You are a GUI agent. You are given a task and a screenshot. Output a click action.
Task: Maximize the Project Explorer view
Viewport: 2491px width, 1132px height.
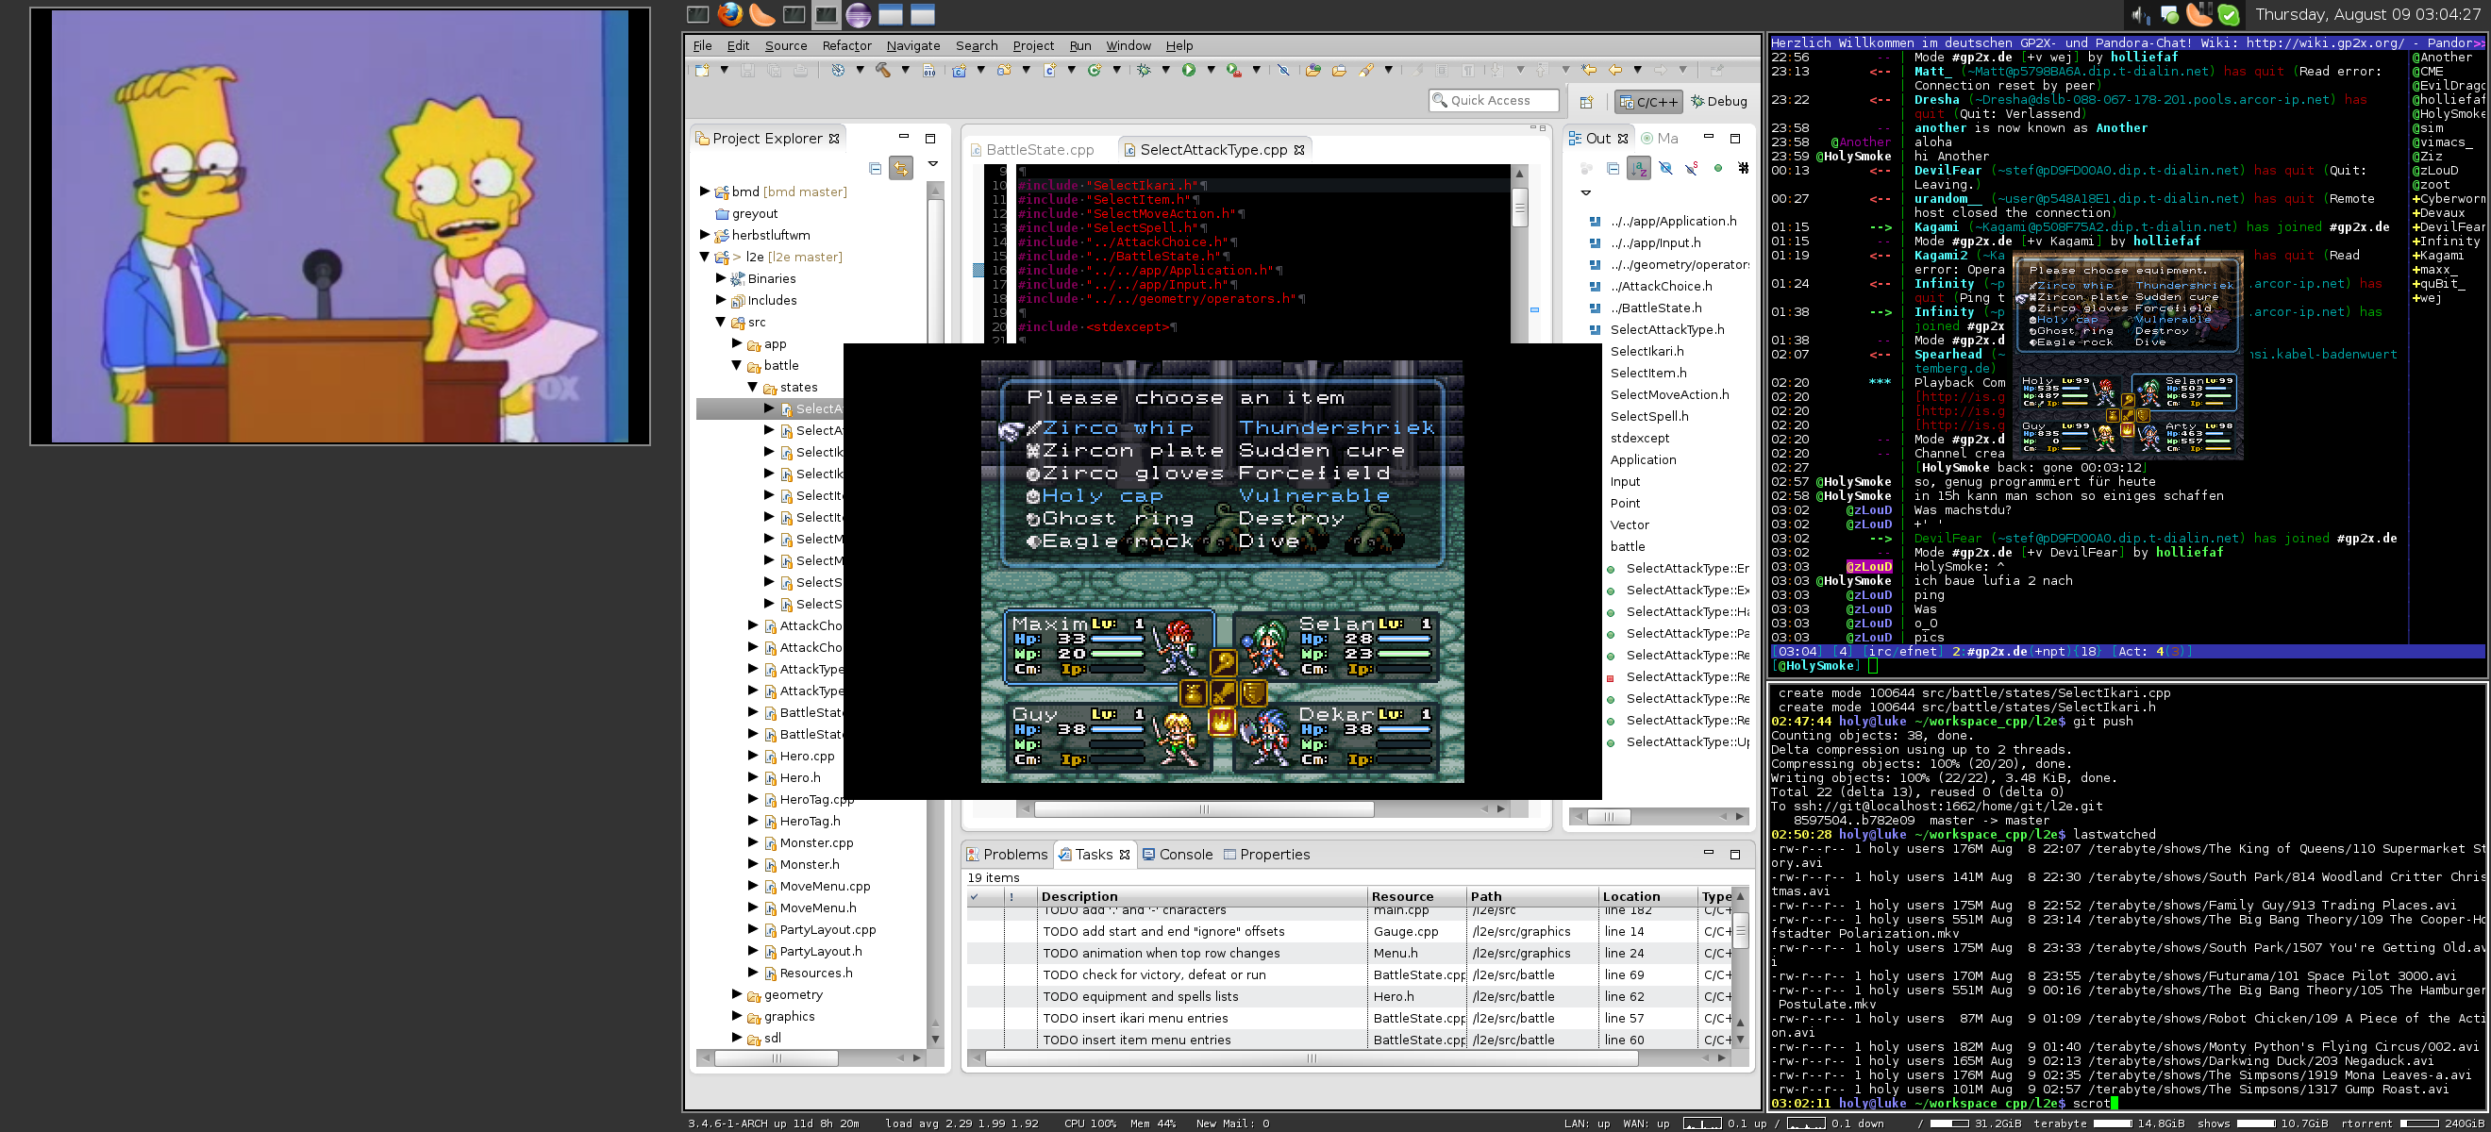930,139
